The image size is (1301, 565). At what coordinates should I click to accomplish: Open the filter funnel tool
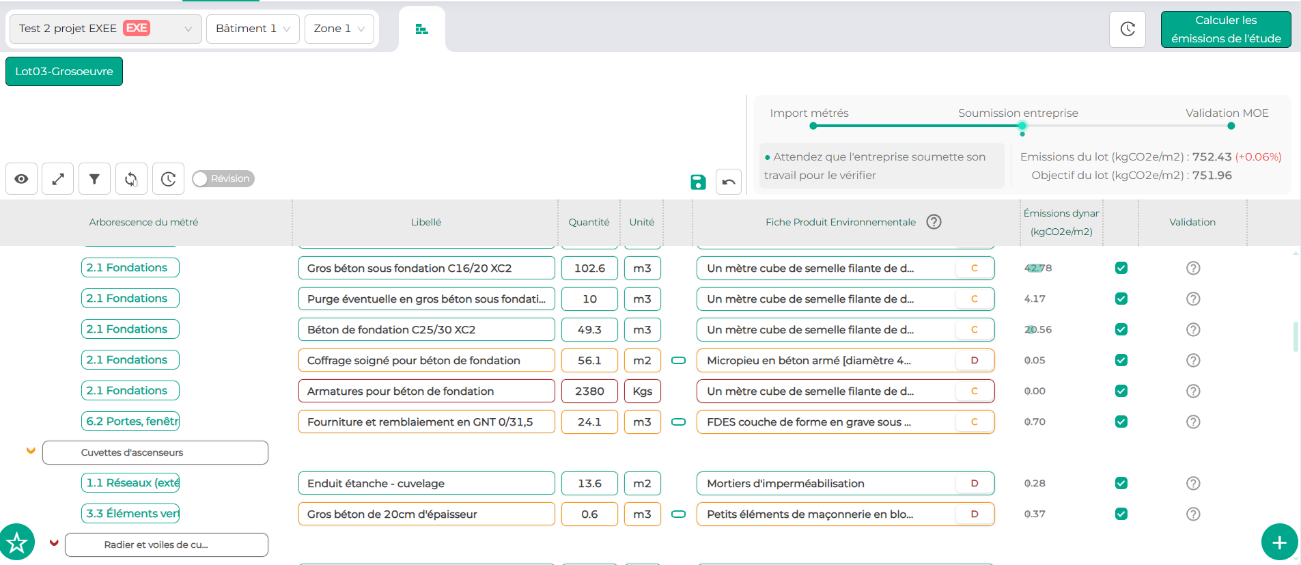click(94, 179)
